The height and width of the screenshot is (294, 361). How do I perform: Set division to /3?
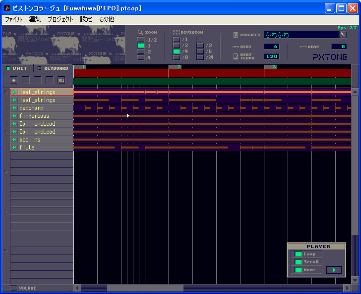(200, 46)
